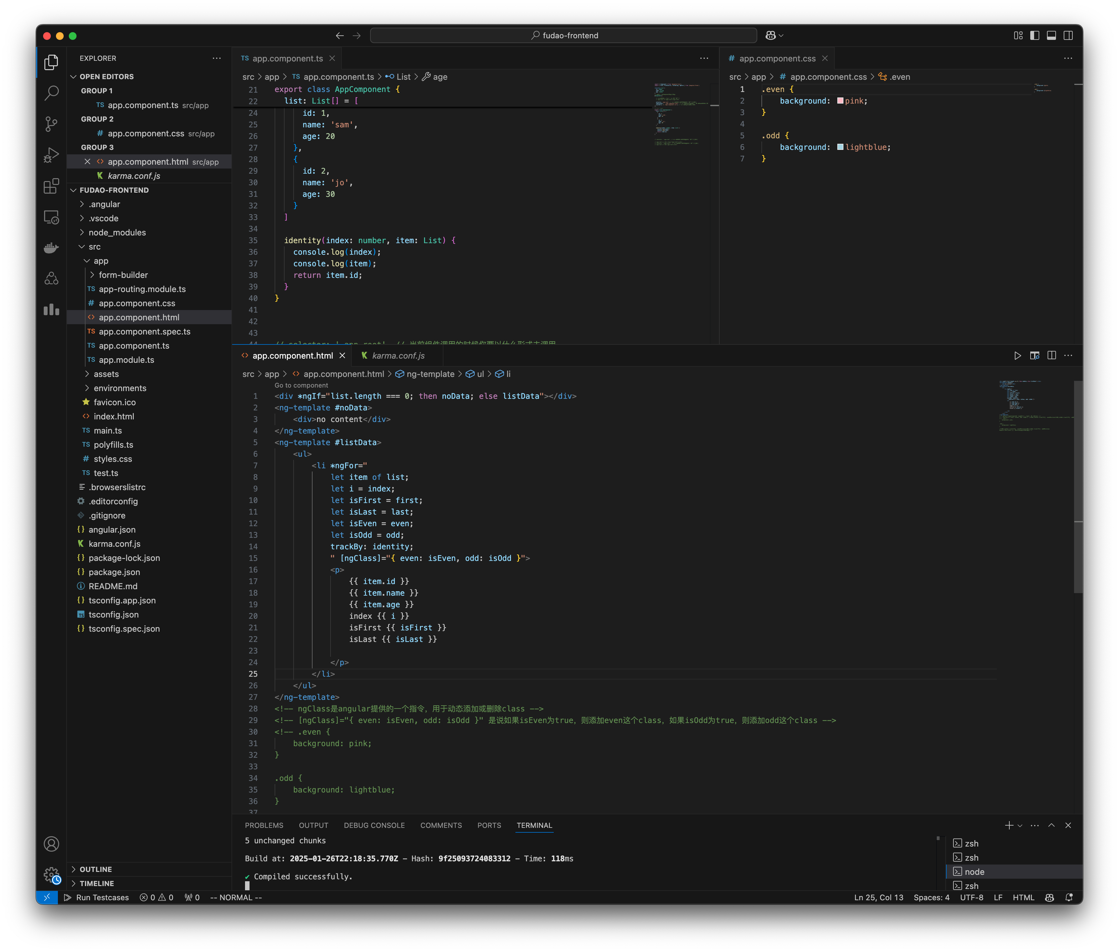Viewport: 1119px width, 952px height.
Task: Toggle panel maximize with the chevron icon
Action: pos(1051,825)
